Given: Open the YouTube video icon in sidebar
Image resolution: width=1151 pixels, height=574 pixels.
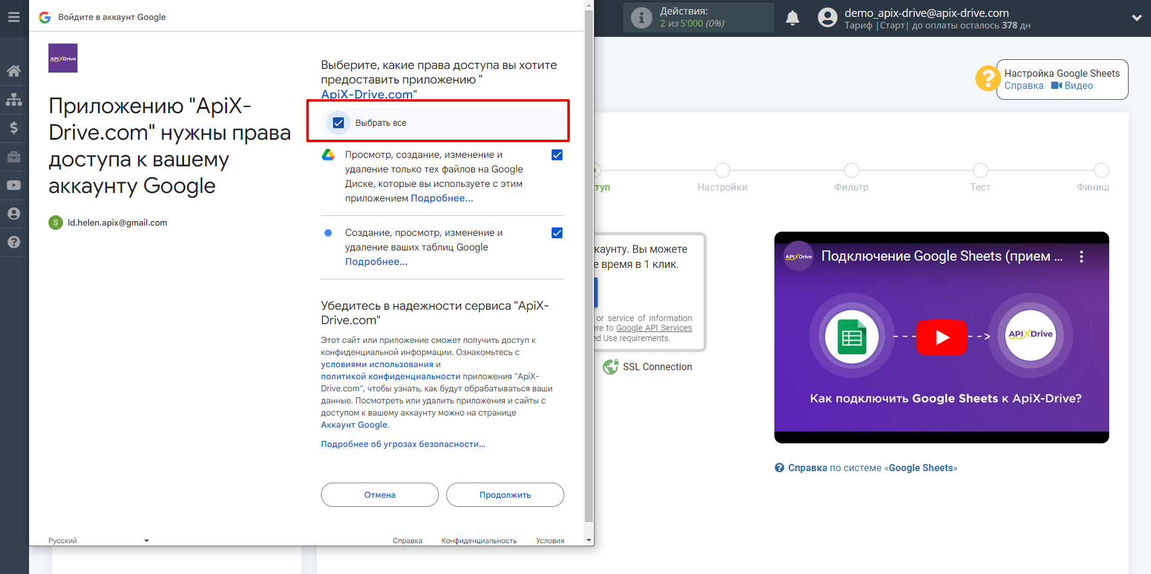Looking at the screenshot, I should (14, 185).
